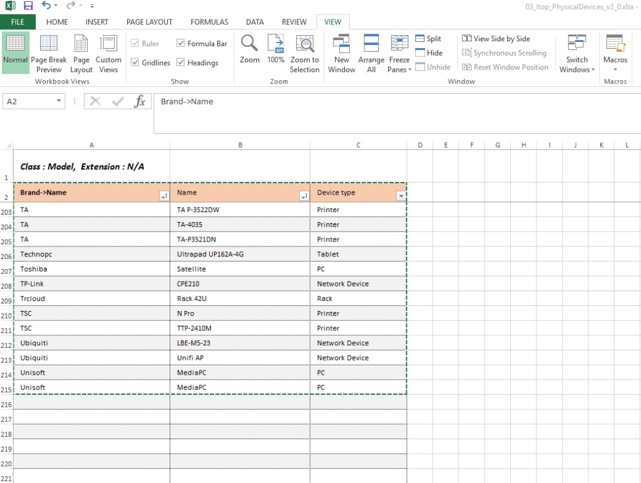
Task: Disable the Headings checkbox
Action: 181,63
